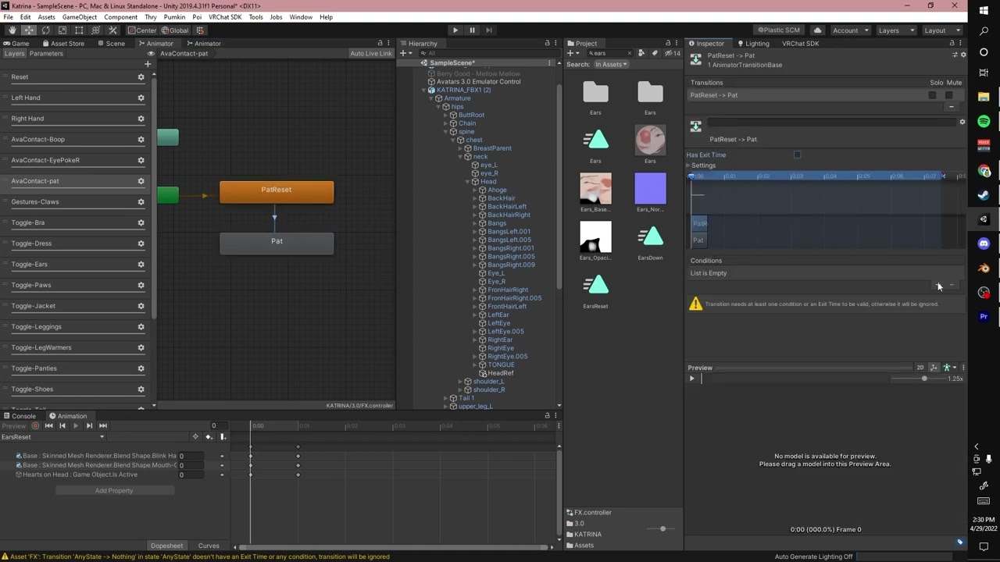
Task: Click the Spotify icon in Windows taskbar
Action: click(x=984, y=121)
